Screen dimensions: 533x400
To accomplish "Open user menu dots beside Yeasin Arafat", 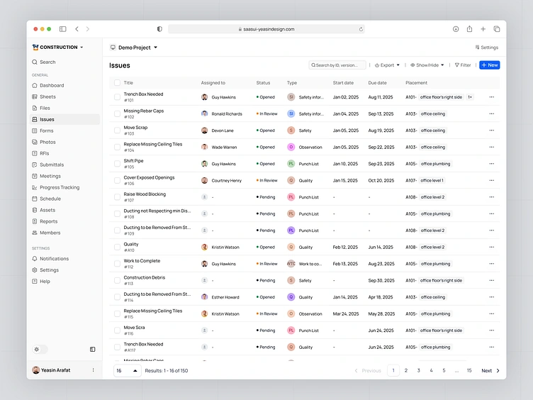I will 93,370.
